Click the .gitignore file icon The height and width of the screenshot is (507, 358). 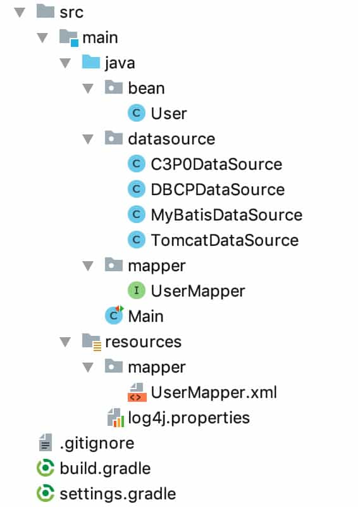click(x=46, y=442)
